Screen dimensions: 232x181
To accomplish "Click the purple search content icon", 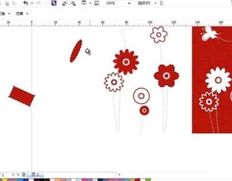I will [54, 3].
